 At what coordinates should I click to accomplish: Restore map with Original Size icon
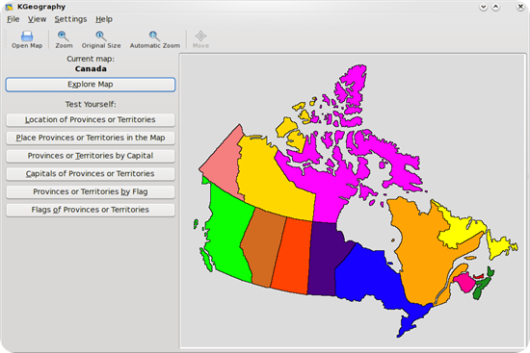pyautogui.click(x=101, y=37)
